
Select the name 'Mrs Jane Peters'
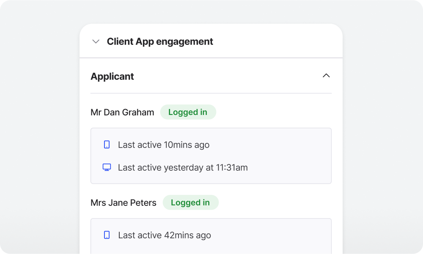(x=123, y=203)
